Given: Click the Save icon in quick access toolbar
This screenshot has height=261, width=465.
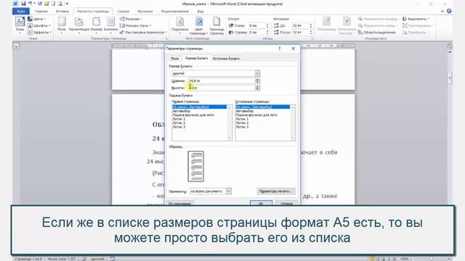Looking at the screenshot, I should [23, 4].
